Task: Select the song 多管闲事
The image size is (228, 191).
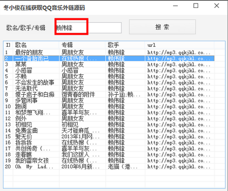Action: coord(26,100)
